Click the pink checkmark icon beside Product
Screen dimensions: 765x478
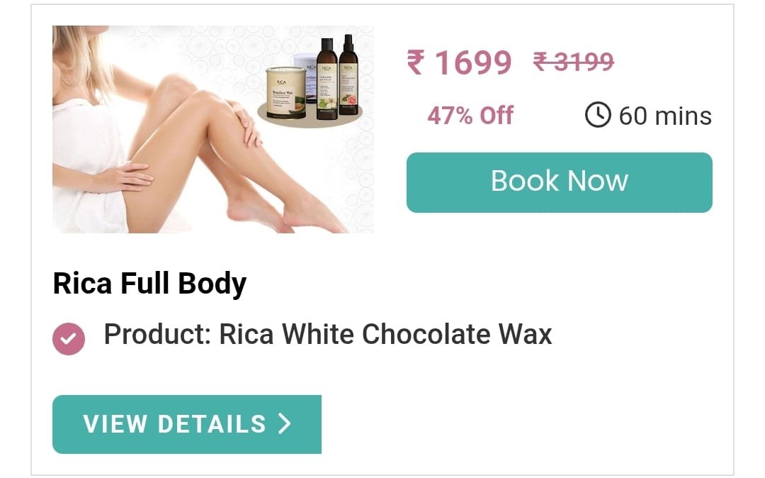click(68, 338)
